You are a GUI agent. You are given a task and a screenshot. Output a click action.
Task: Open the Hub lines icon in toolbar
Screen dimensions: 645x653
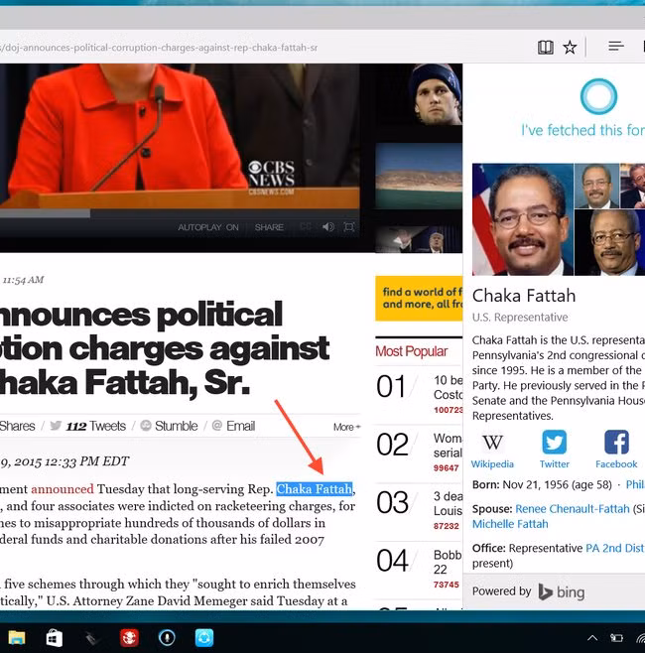[615, 47]
